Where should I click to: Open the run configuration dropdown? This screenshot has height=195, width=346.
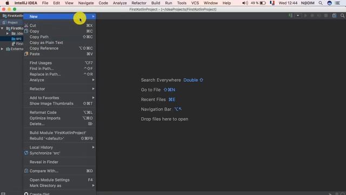(298, 16)
